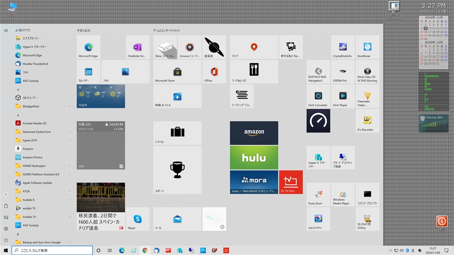The height and width of the screenshot is (255, 454).
Task: Launch the BootRacer tile
Action: click(368, 47)
